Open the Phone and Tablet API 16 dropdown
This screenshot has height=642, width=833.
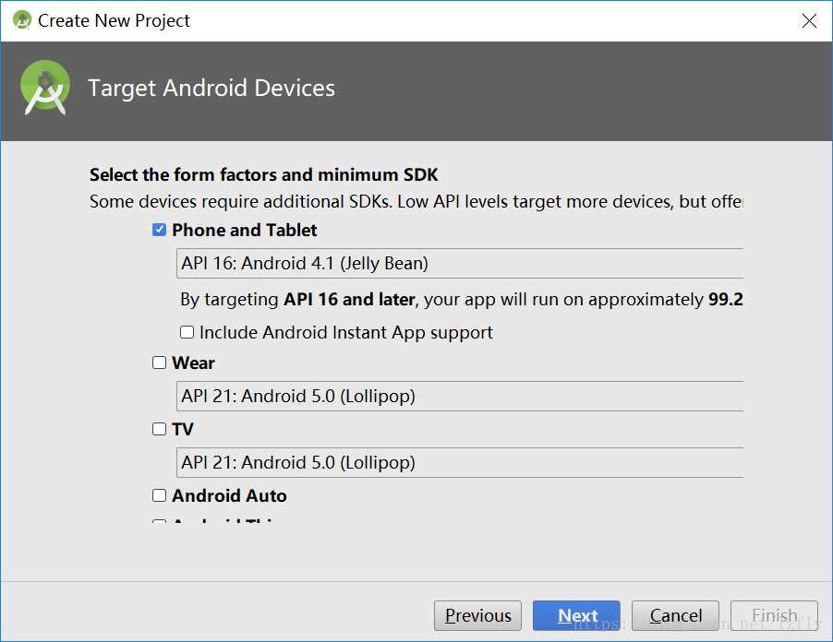pyautogui.click(x=460, y=263)
